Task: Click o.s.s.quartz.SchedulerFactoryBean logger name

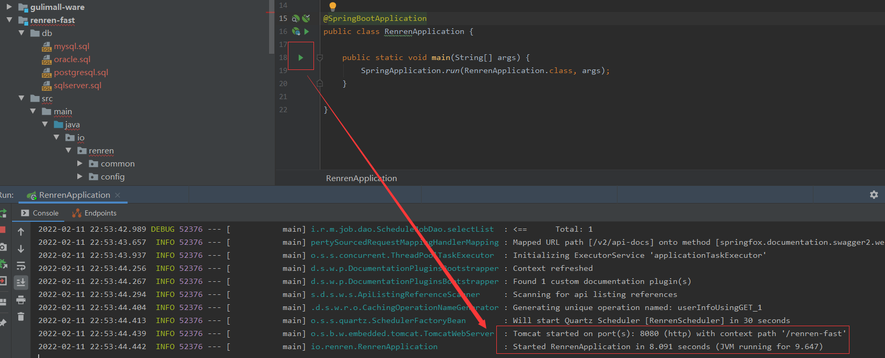Action: click(x=388, y=320)
